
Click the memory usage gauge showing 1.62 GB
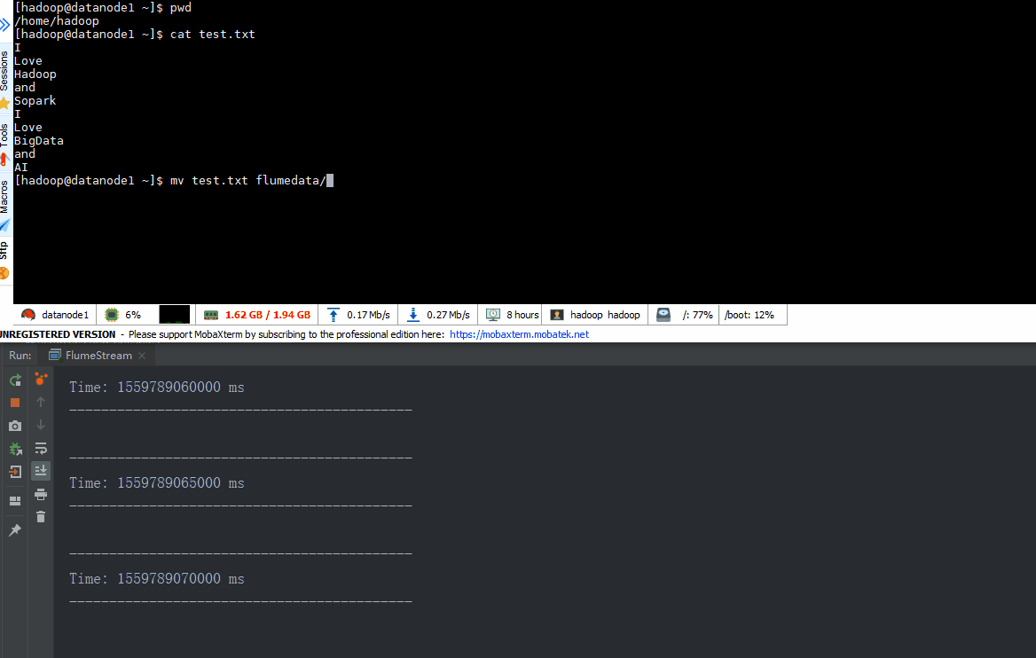(x=256, y=314)
